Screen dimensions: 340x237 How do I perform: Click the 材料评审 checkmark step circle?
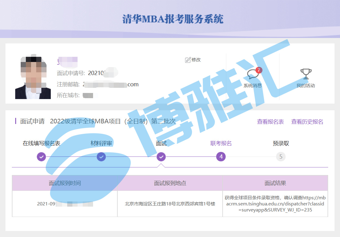[x=101, y=157]
